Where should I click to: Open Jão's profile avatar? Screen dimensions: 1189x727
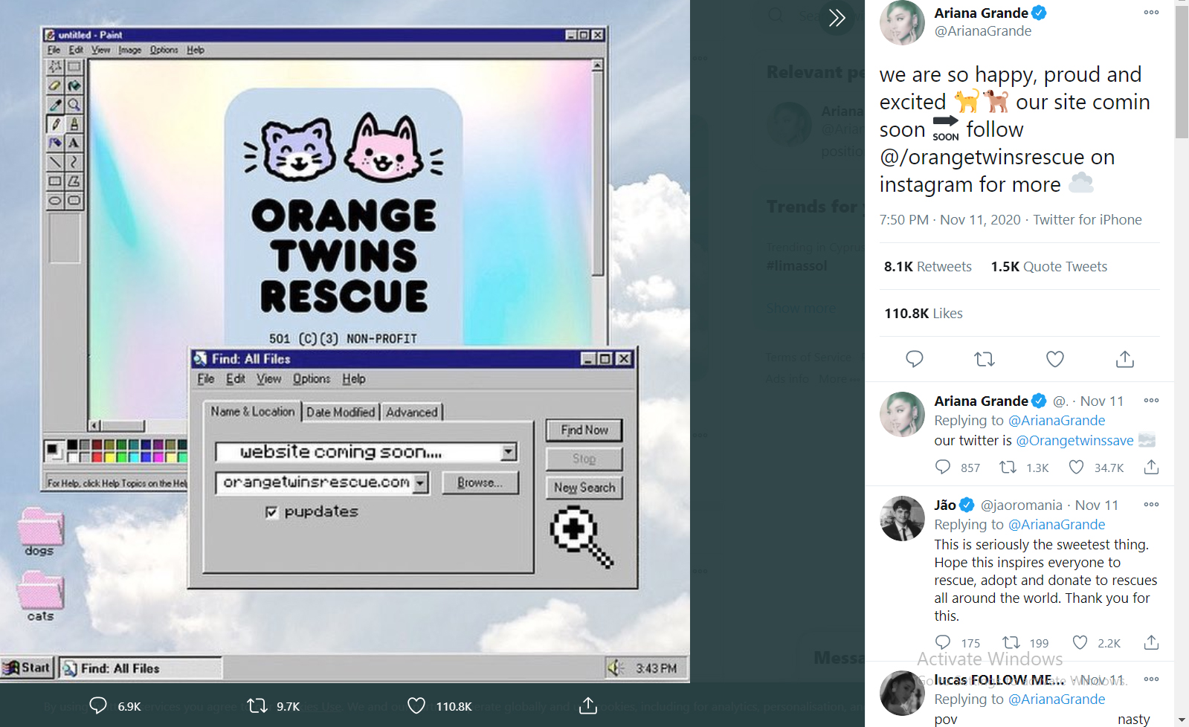click(x=902, y=518)
